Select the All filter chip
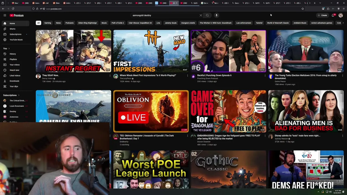 [x=38, y=23]
